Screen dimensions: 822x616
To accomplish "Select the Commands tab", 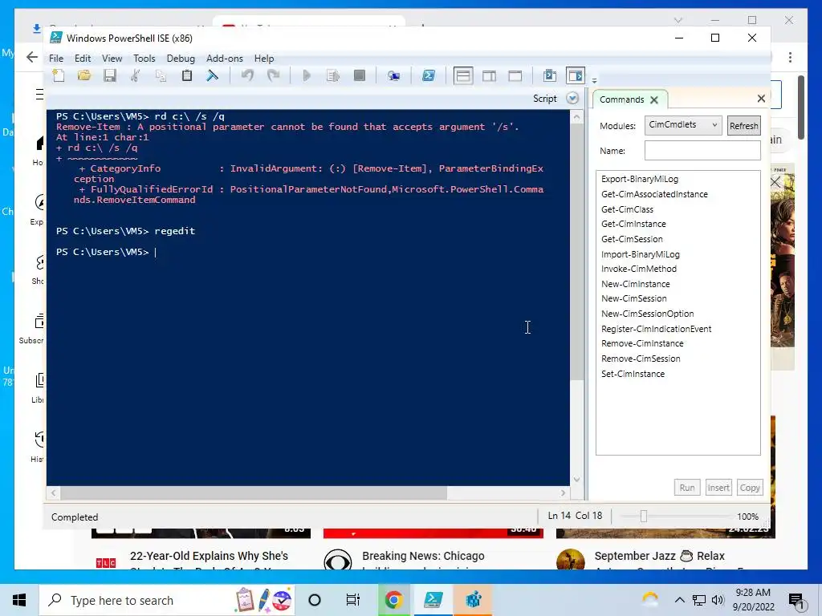I will pyautogui.click(x=622, y=99).
